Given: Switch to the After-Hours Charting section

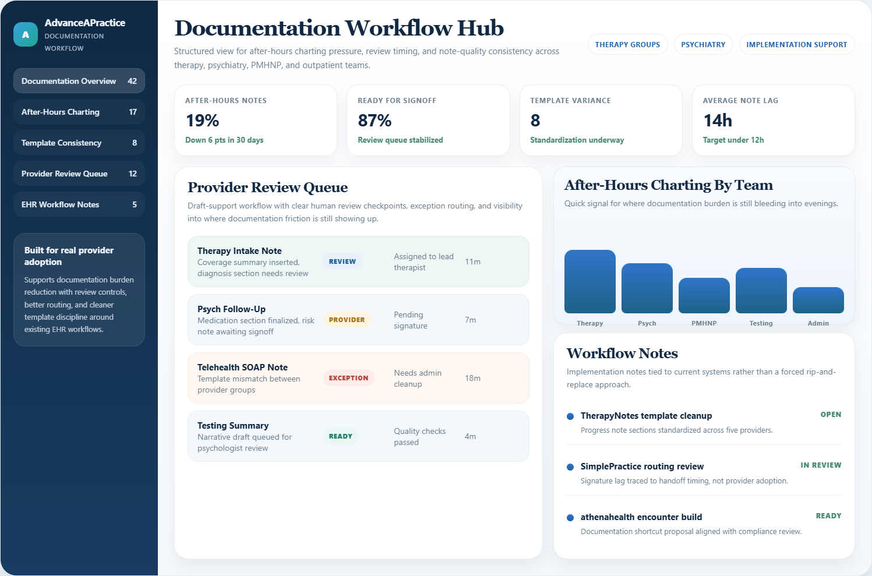Looking at the screenshot, I should (79, 112).
